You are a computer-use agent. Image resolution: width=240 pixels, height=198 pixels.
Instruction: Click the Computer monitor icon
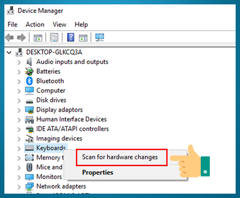(x=29, y=91)
